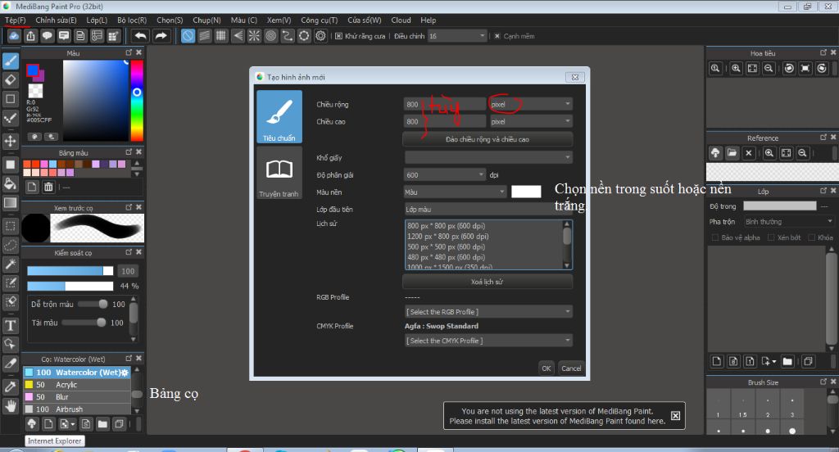
Task: Open the Độ phân giải 600 dropdown
Action: coord(445,175)
